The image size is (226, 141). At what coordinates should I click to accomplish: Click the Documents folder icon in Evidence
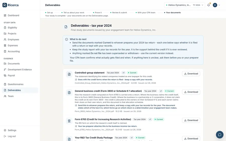(x=5, y=64)
